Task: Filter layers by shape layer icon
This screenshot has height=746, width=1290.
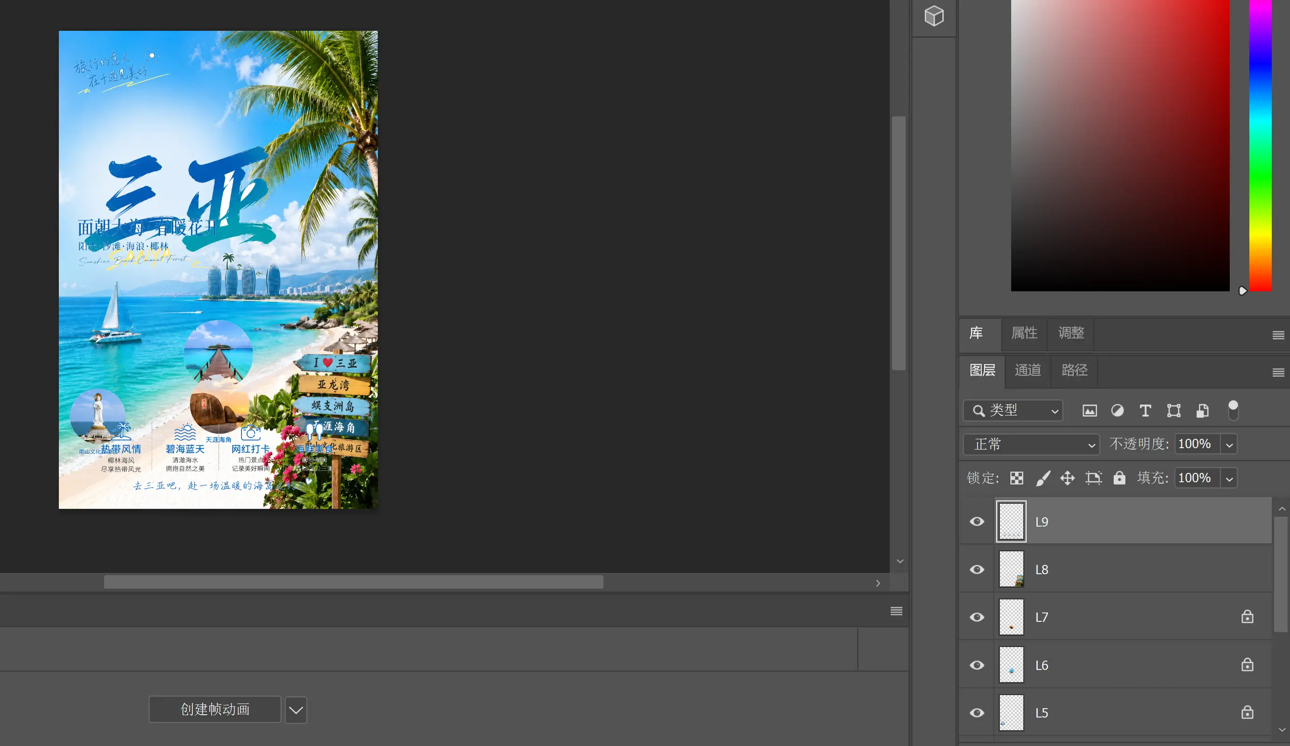Action: (x=1173, y=411)
